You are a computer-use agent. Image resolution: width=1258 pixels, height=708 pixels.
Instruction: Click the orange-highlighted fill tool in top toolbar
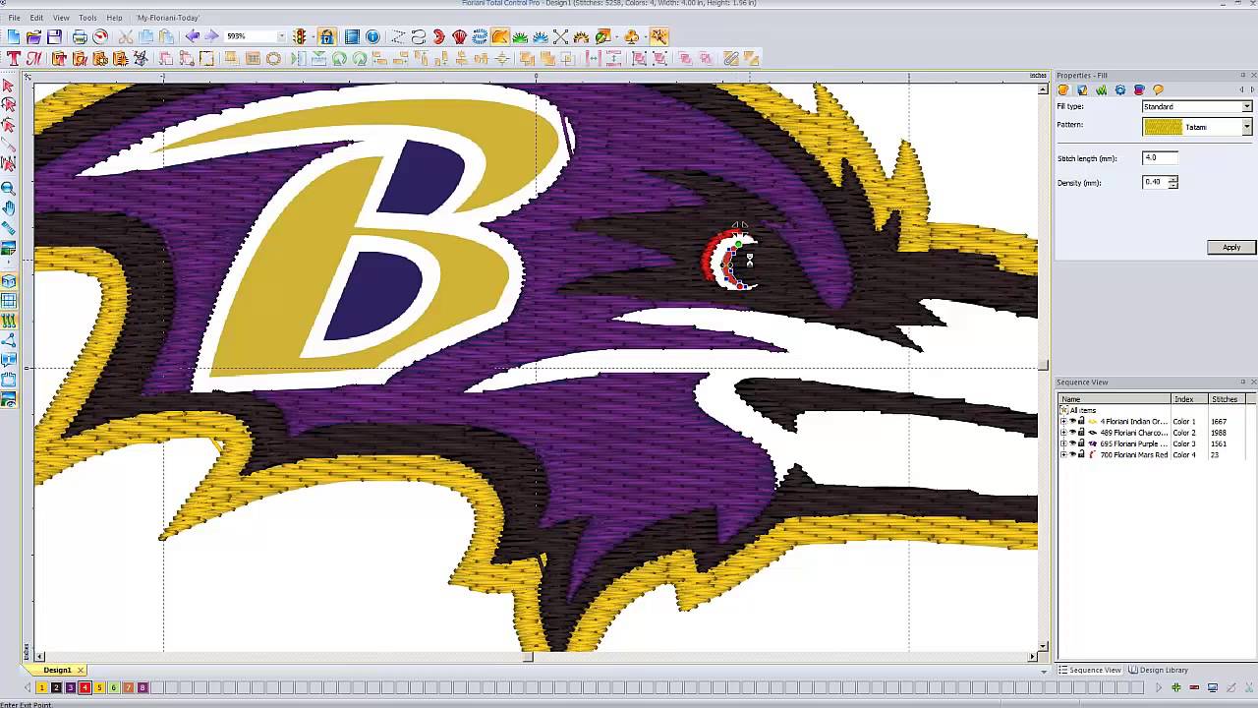[x=499, y=36]
